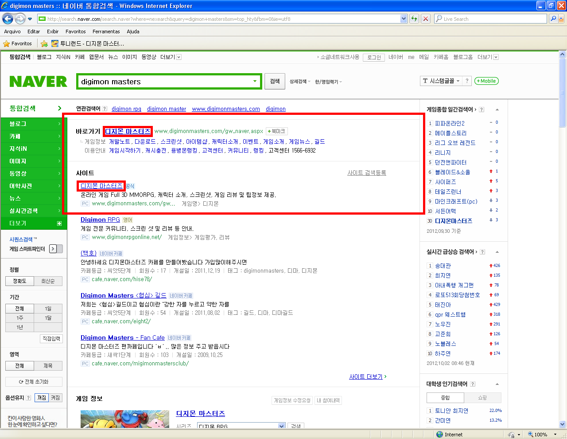This screenshot has height=439, width=567.
Task: Collapse the 실시간 급상승 검색어 panel
Action: 497,252
